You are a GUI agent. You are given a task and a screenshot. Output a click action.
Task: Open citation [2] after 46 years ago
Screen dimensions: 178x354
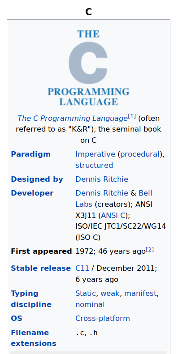[x=150, y=249]
